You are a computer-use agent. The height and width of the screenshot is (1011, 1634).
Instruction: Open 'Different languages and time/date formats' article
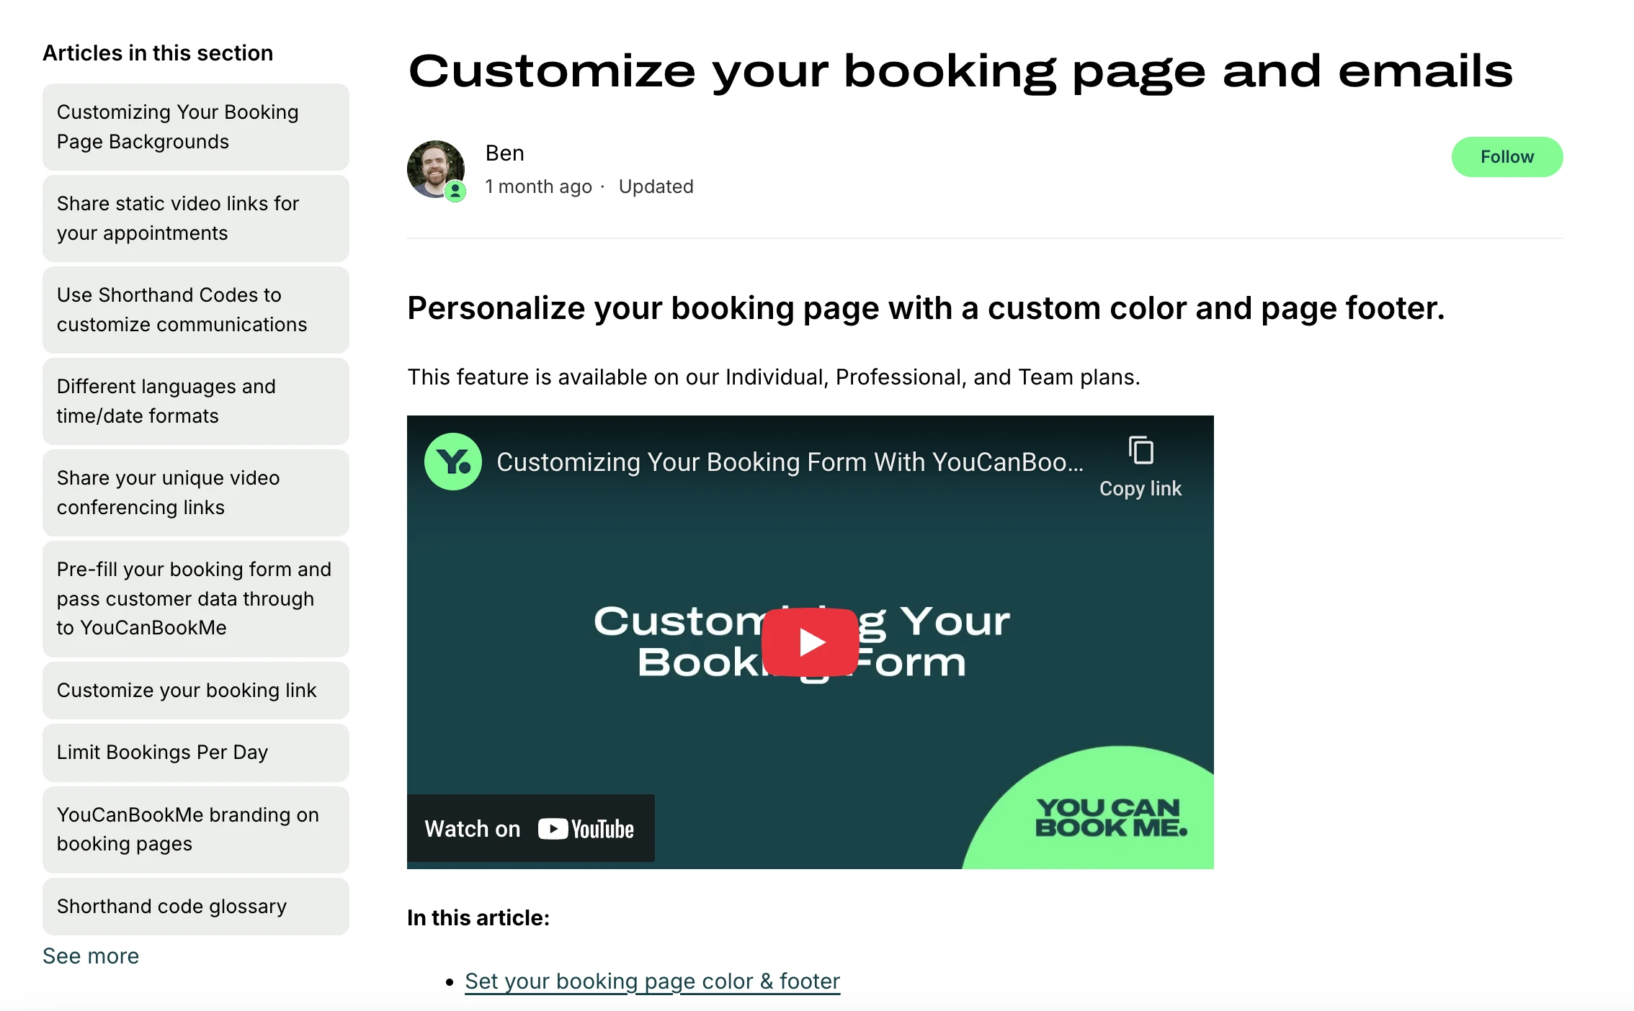point(196,401)
